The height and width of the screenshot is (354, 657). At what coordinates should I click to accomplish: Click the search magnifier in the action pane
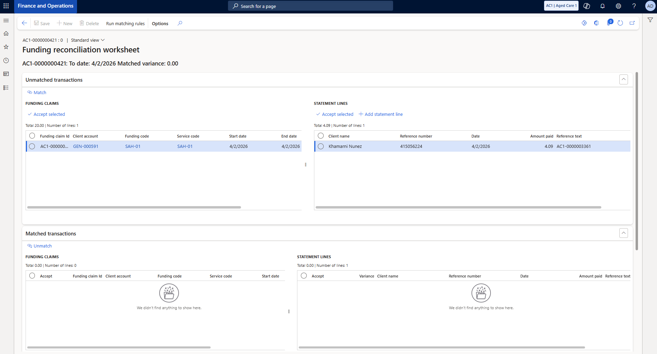point(180,23)
